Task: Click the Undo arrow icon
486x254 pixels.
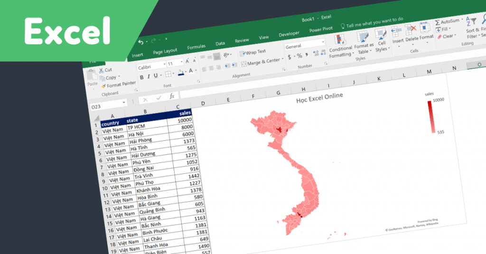Action: tap(140, 42)
